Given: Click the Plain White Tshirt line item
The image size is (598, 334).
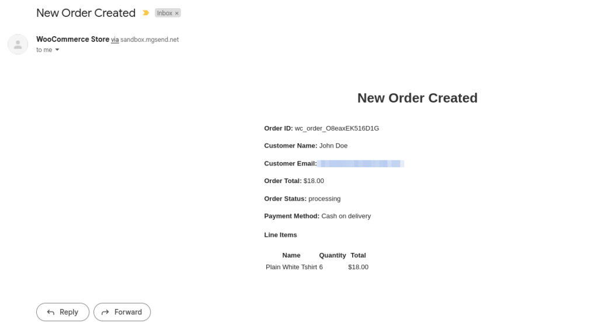Looking at the screenshot, I should click(x=291, y=267).
